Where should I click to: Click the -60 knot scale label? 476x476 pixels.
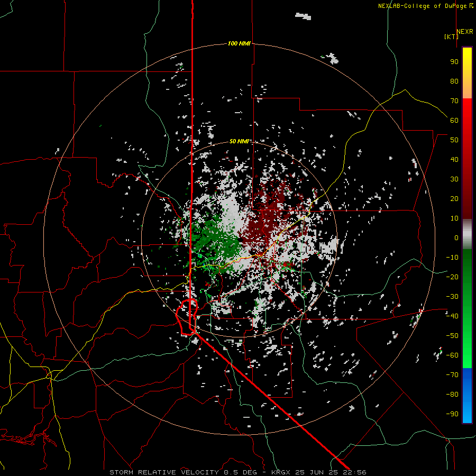coord(452,355)
